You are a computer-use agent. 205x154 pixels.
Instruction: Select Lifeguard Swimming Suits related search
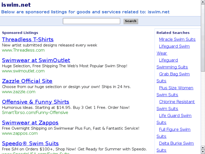point(168,60)
